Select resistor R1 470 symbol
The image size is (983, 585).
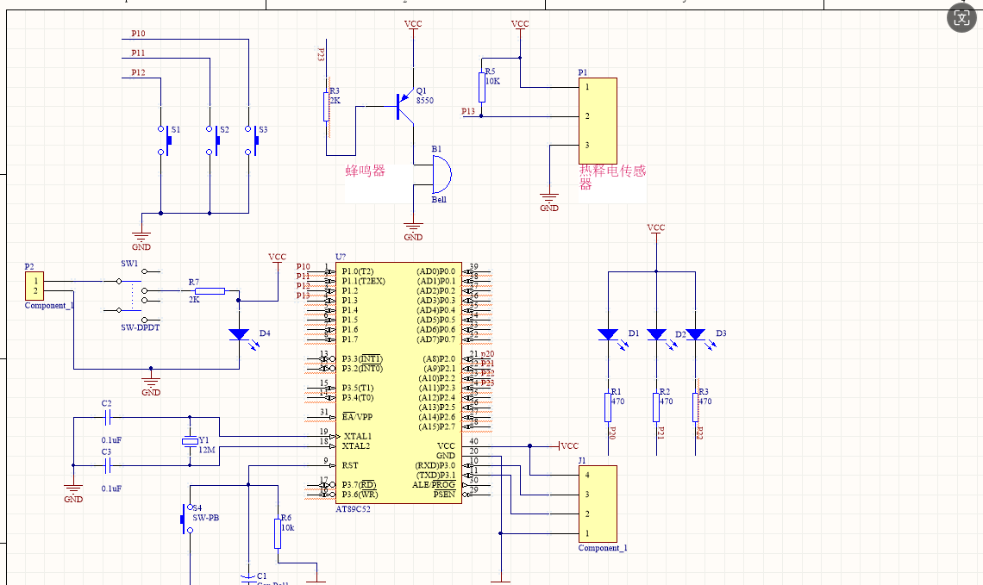click(x=608, y=408)
